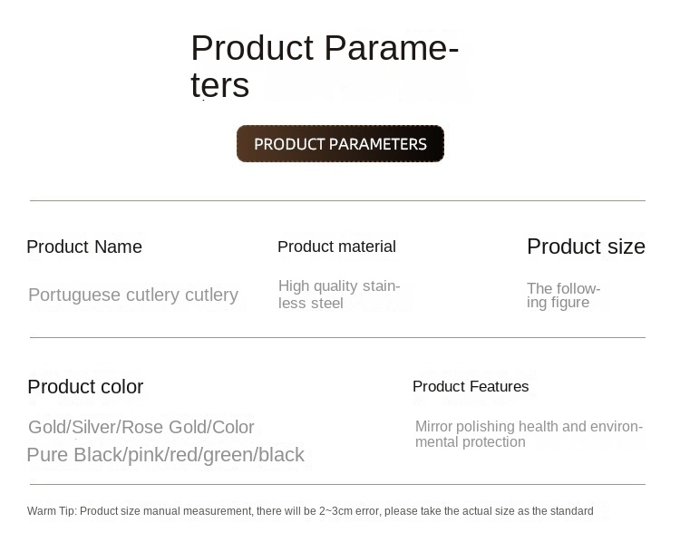This screenshot has height=542, width=680.
Task: Click the "Product Features" label
Action: tap(471, 387)
